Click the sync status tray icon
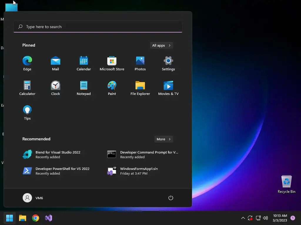The width and height of the screenshot is (301, 225). click(250, 218)
